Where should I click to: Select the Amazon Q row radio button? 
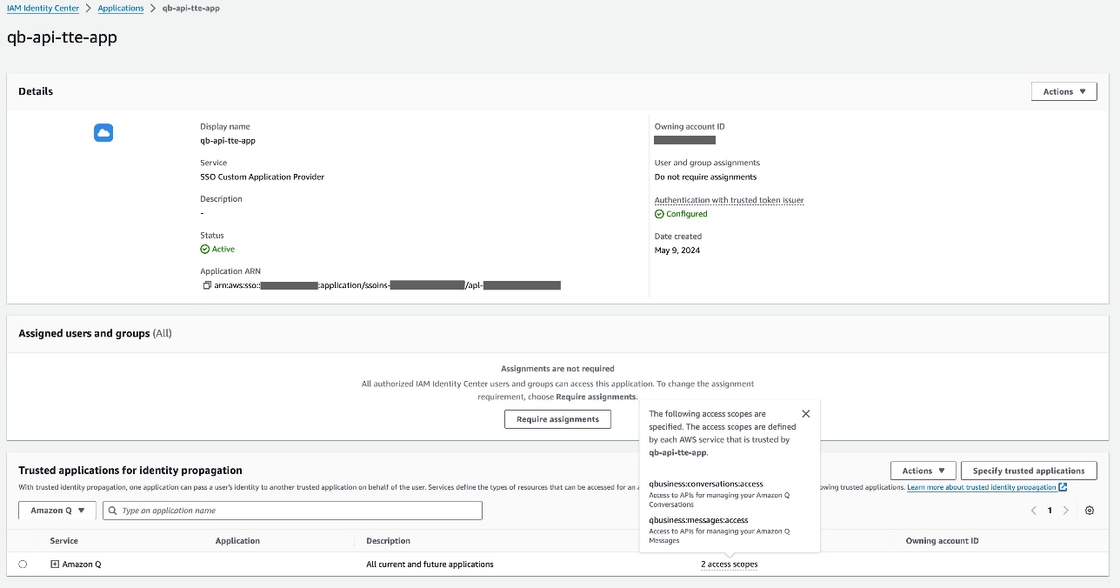click(x=23, y=565)
